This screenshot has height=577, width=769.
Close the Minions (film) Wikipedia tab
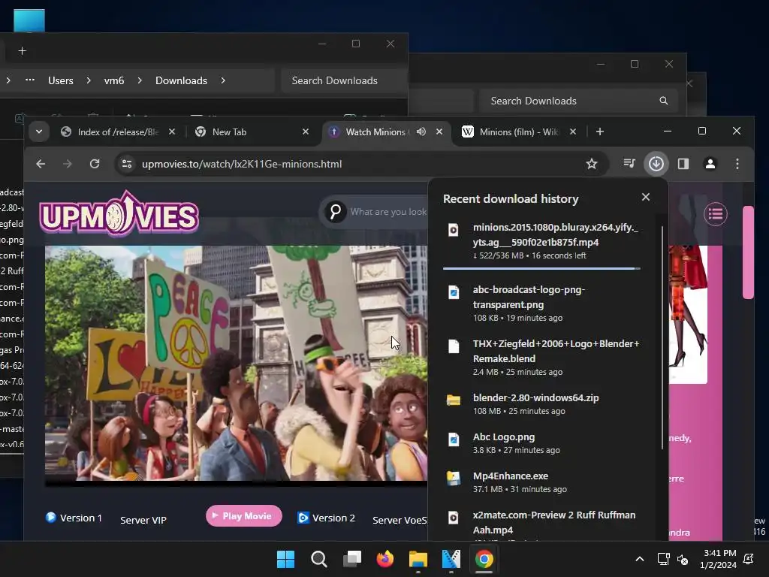click(573, 131)
